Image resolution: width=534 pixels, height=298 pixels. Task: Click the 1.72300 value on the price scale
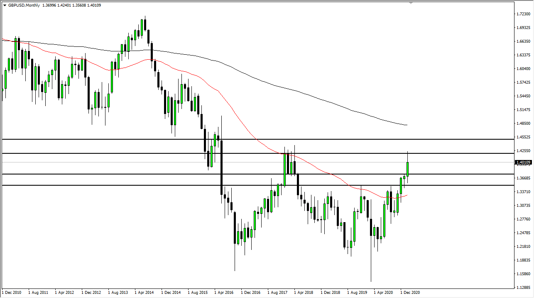click(x=523, y=14)
